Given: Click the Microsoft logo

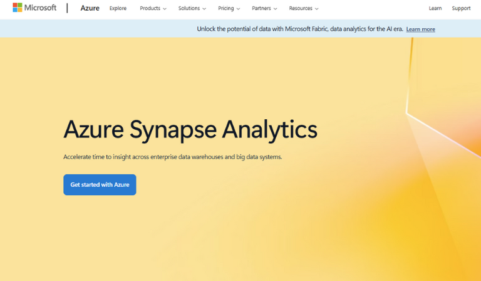Looking at the screenshot, I should [34, 8].
